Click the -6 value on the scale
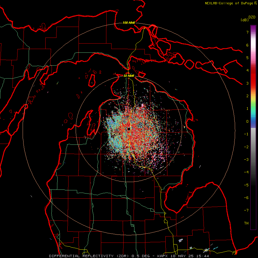Image resolution: width=258 pixels, height=258 pixels. click(x=246, y=198)
